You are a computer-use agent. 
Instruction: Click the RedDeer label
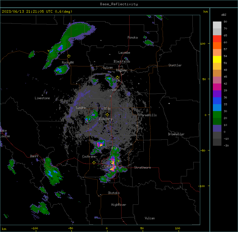tap(121, 70)
